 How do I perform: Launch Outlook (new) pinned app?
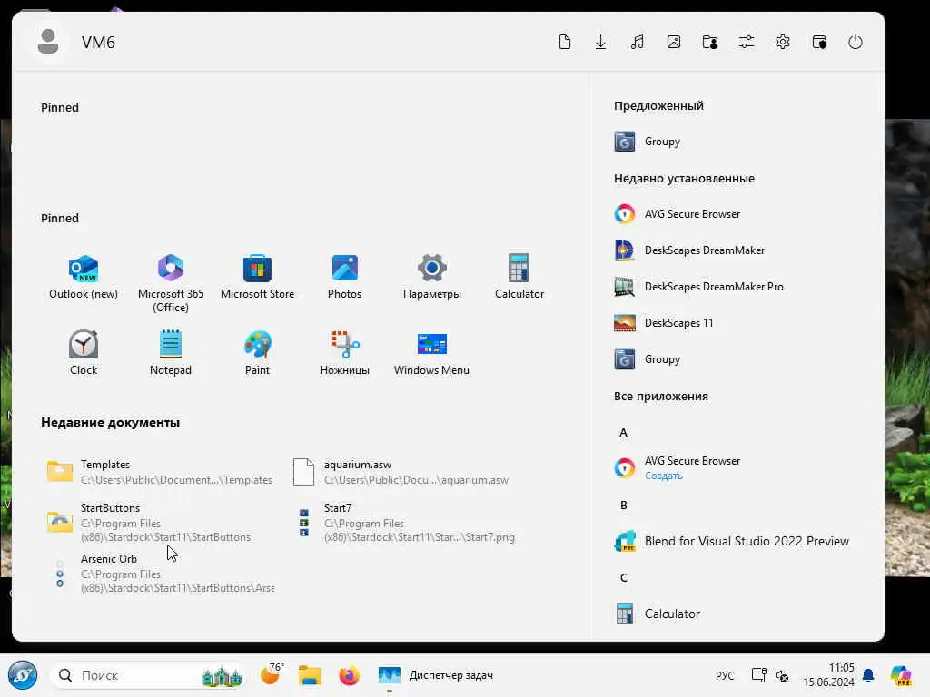coord(84,278)
